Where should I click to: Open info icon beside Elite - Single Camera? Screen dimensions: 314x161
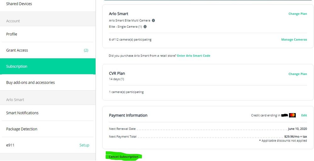[145, 27]
